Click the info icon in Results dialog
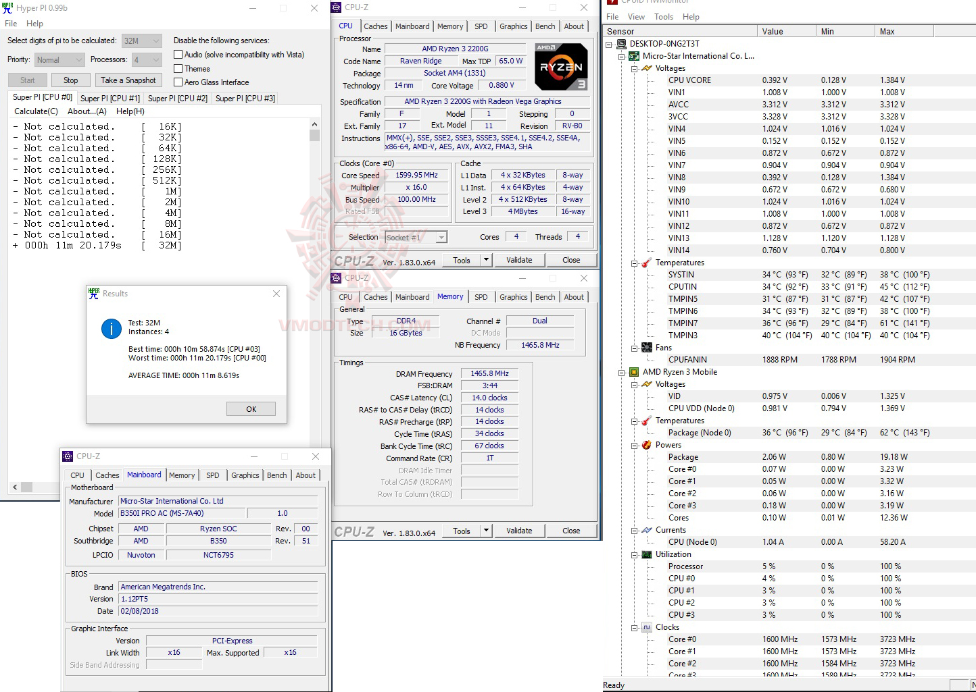The height and width of the screenshot is (692, 976). point(111,328)
